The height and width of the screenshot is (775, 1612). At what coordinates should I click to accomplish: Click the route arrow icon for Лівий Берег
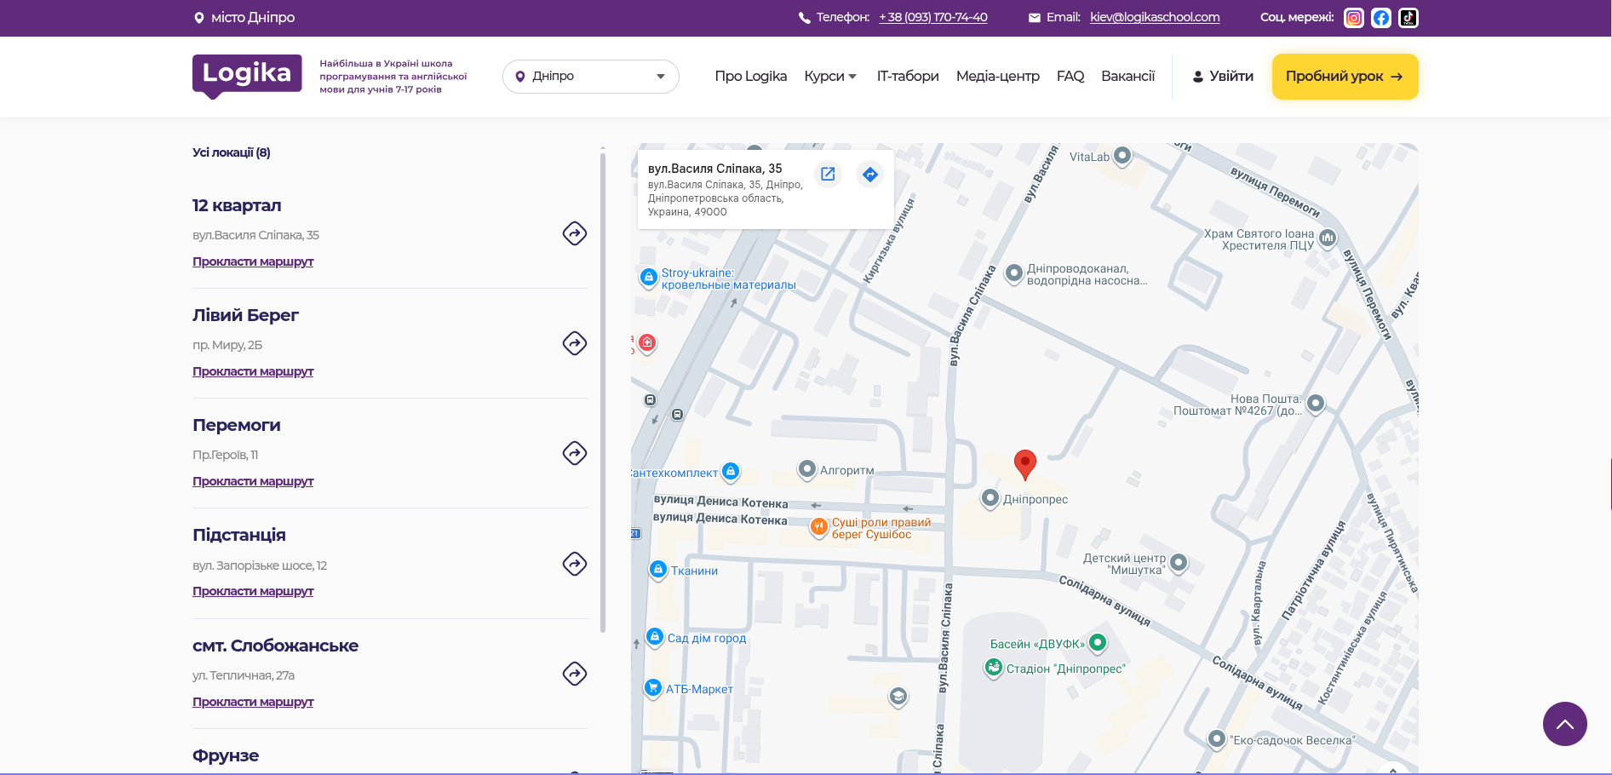pos(575,343)
